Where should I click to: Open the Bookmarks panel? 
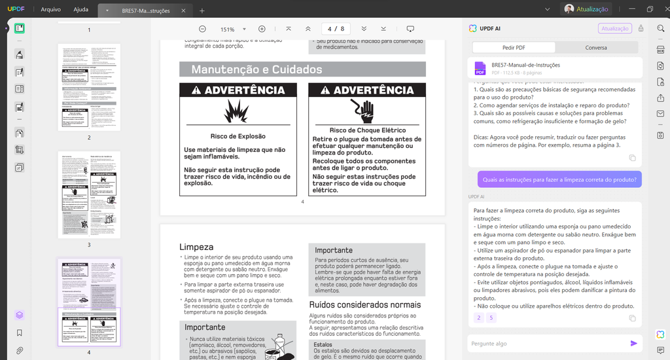point(19,333)
